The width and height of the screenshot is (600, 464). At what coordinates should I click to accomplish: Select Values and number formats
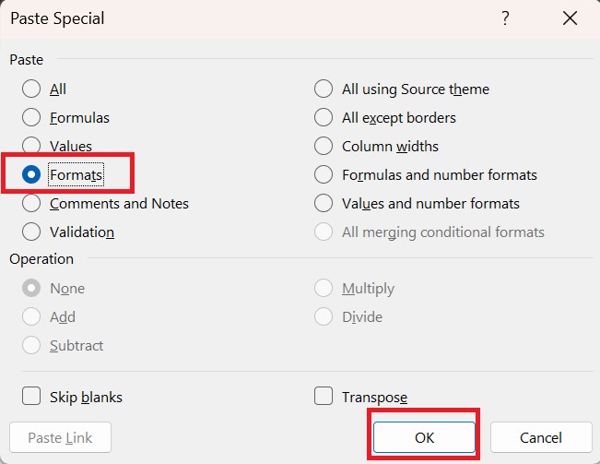tap(324, 203)
